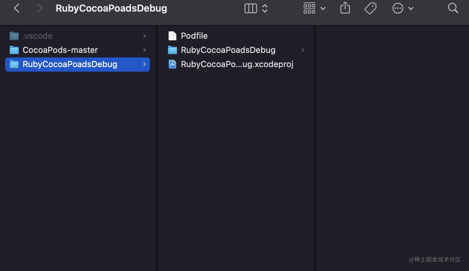Image resolution: width=469 pixels, height=271 pixels.
Task: Click the forward navigation arrow
Action: click(40, 8)
